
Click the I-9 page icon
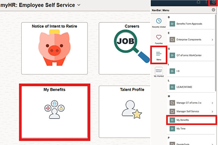[x=172, y=71]
